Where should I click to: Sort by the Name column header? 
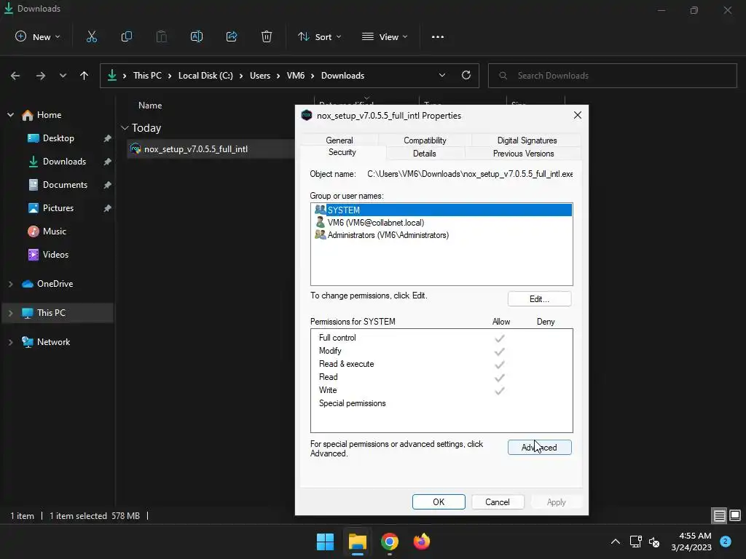(x=150, y=106)
